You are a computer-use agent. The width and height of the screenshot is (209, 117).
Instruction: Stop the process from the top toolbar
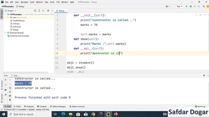(199, 6)
